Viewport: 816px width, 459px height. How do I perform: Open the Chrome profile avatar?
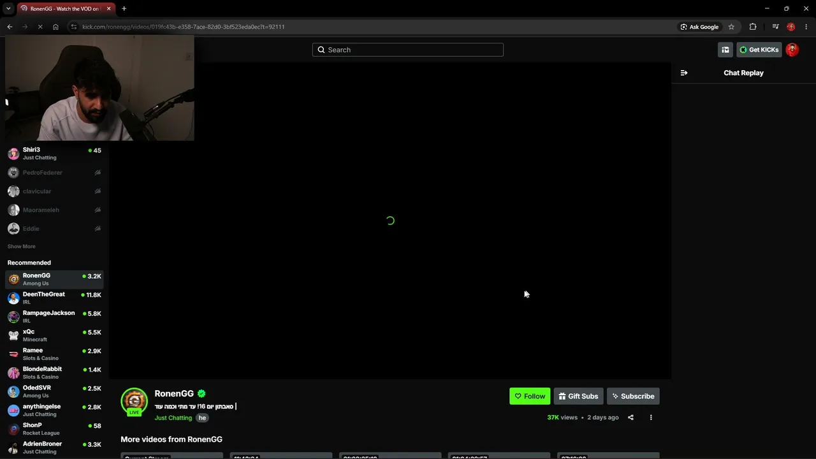[x=791, y=27]
